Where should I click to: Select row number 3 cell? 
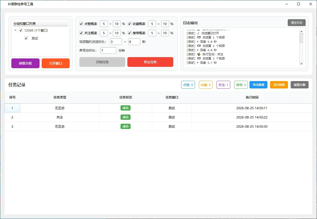(12, 127)
